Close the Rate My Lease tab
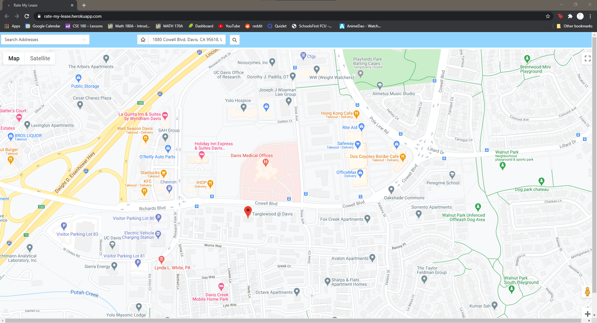The image size is (597, 323). 72,5
